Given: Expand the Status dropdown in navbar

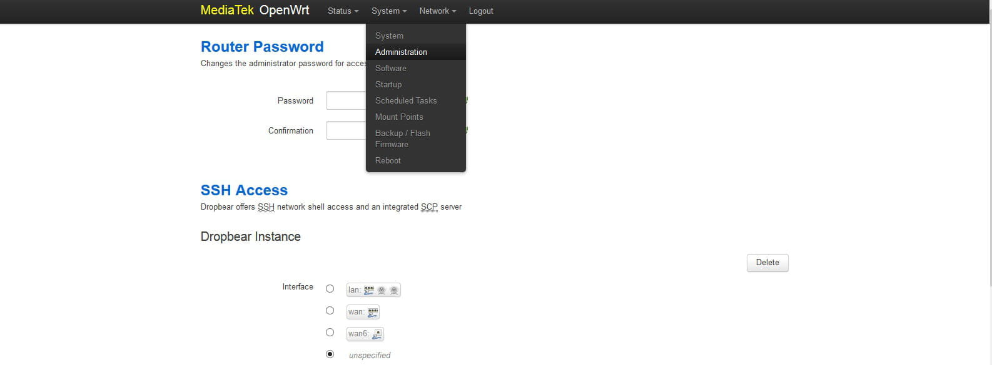Looking at the screenshot, I should point(343,11).
